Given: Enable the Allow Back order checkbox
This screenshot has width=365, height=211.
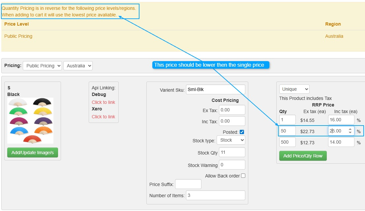Looking at the screenshot, I should click(x=243, y=176).
